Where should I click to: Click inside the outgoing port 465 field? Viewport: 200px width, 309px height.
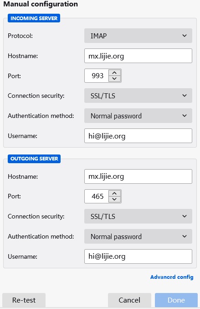point(97,196)
